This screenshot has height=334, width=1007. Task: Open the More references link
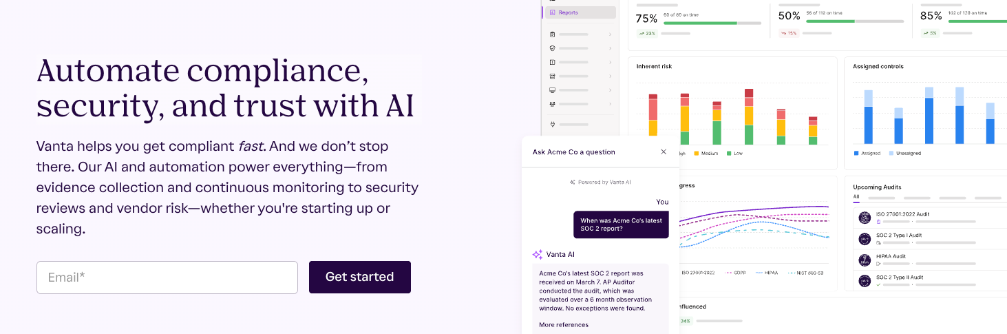pos(564,325)
